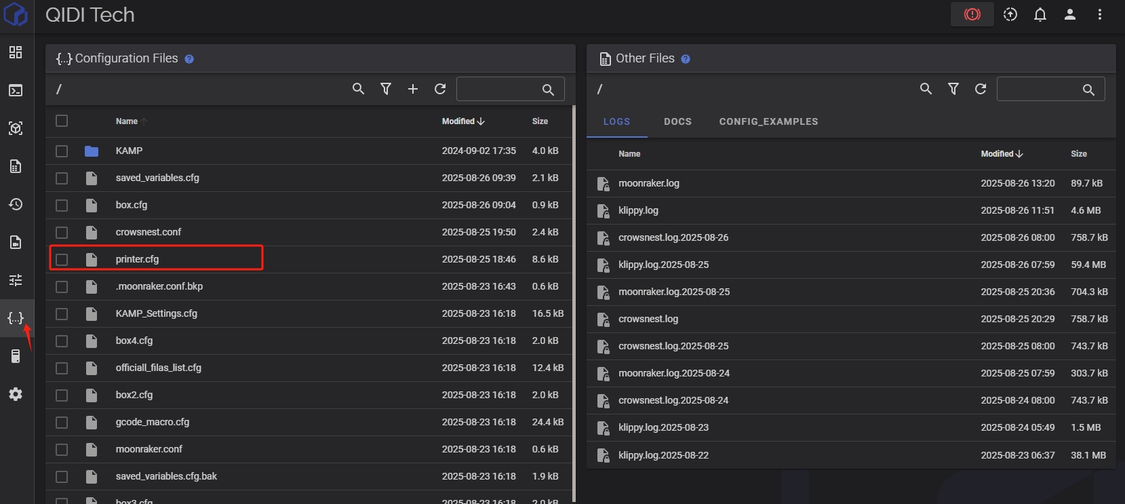This screenshot has width=1125, height=504.
Task: Open the notifications bell icon
Action: pos(1040,14)
